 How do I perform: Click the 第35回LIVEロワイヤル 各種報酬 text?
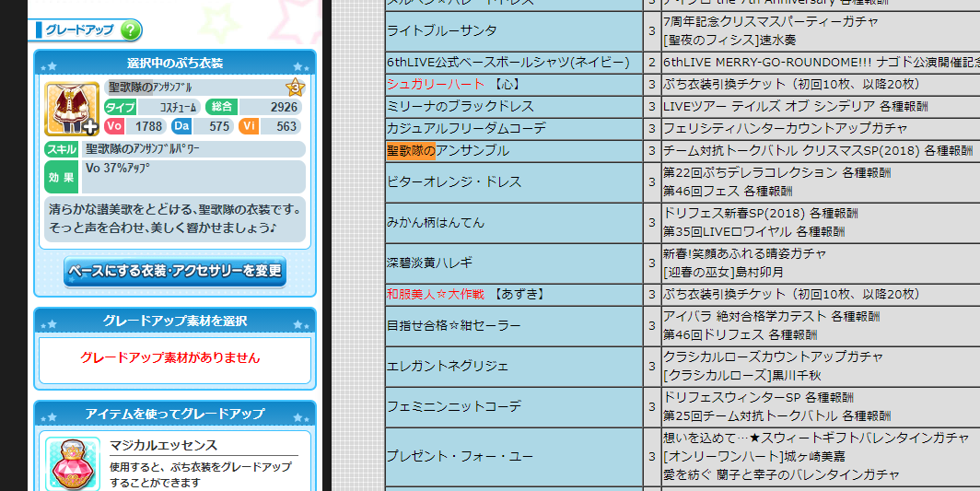[x=753, y=232]
